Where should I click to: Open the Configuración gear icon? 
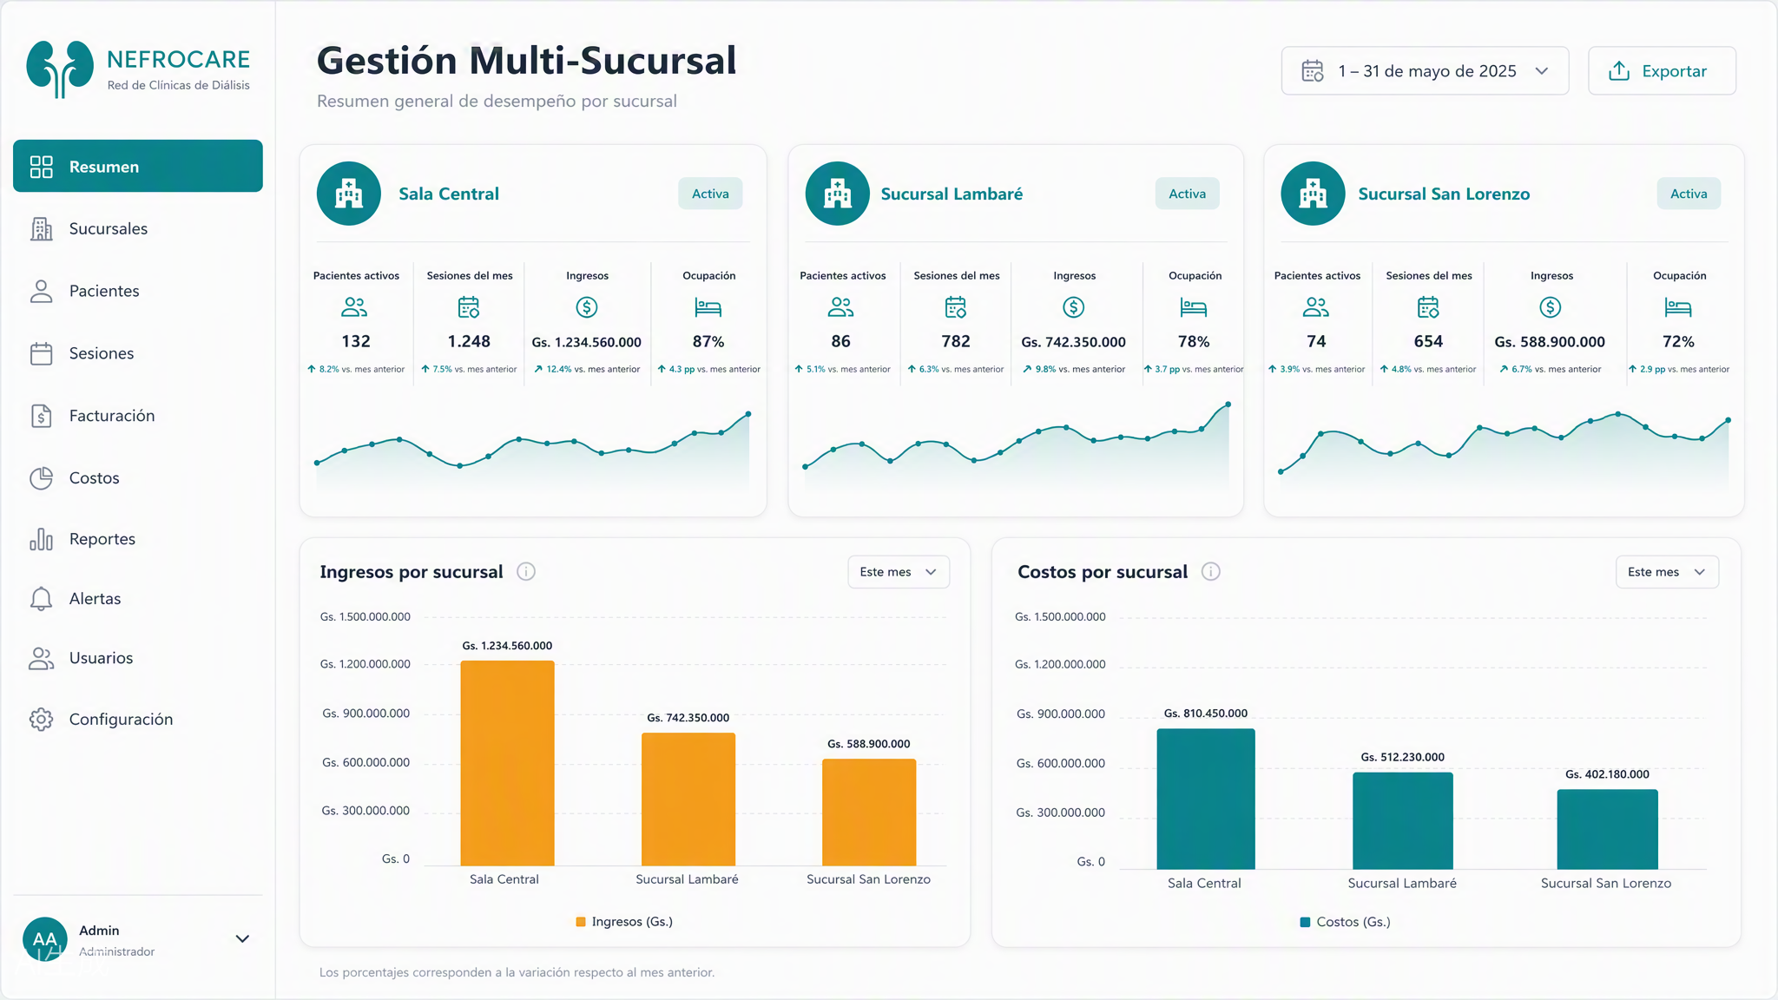coord(41,720)
